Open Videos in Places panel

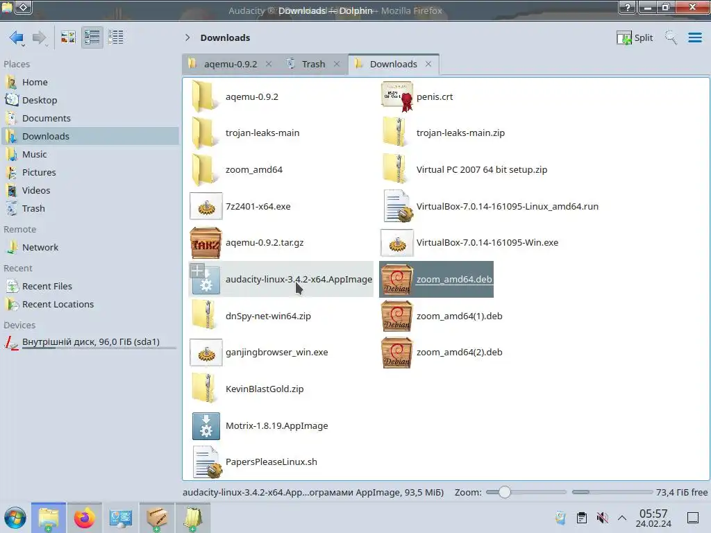36,190
